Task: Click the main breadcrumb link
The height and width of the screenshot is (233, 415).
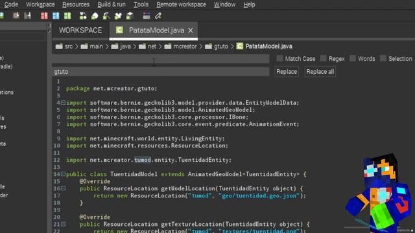Action: coord(96,47)
